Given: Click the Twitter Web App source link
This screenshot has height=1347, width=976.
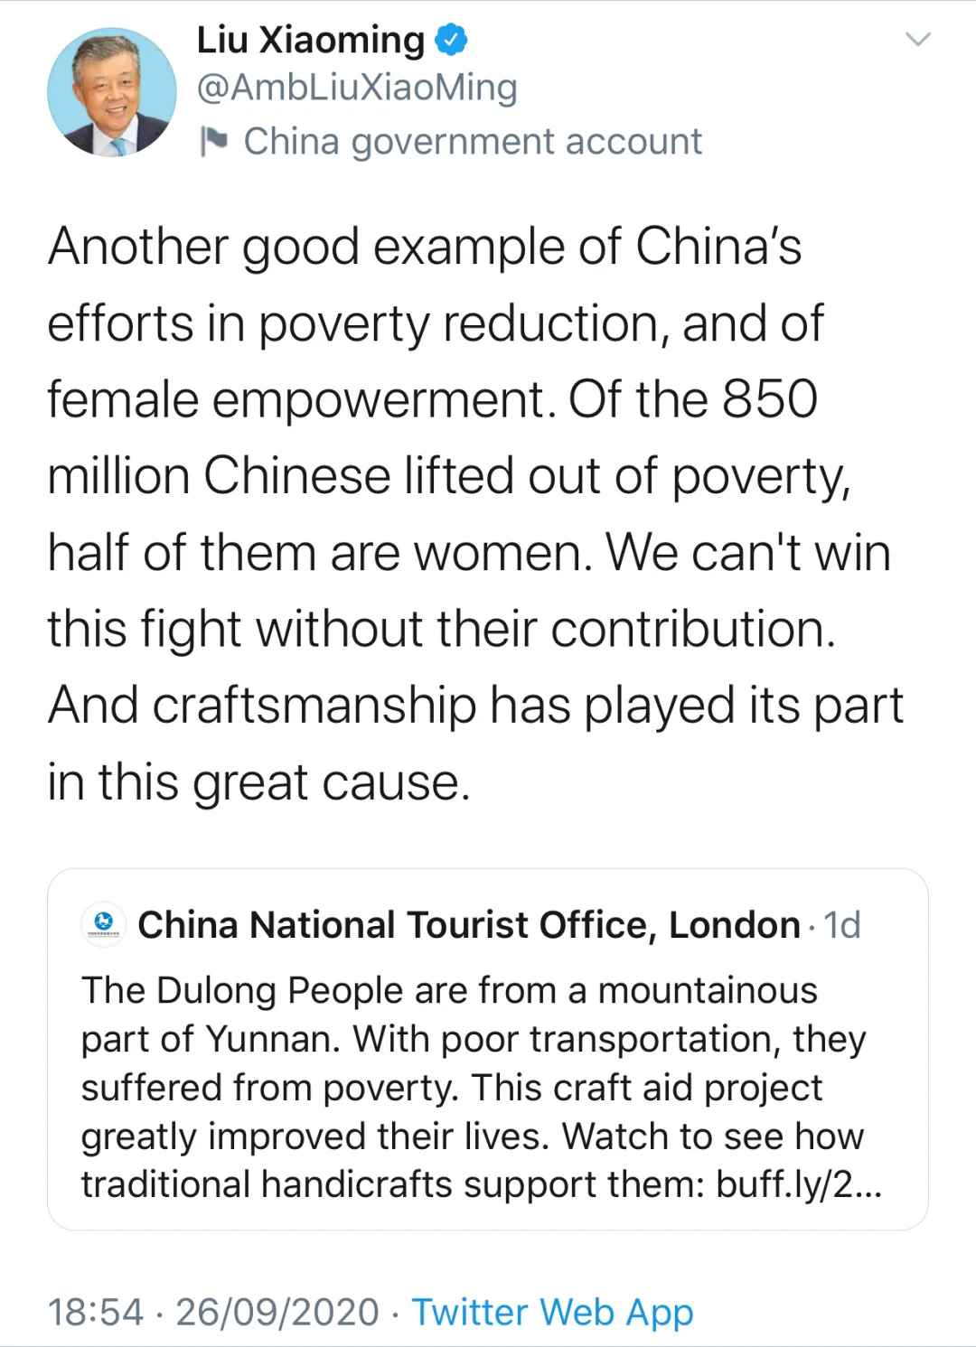Looking at the screenshot, I should (553, 1313).
